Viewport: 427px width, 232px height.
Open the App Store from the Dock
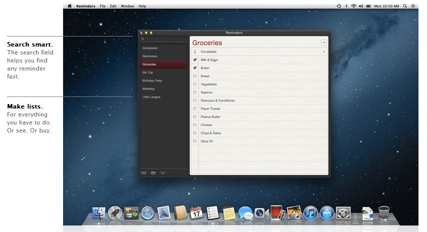coord(327,213)
